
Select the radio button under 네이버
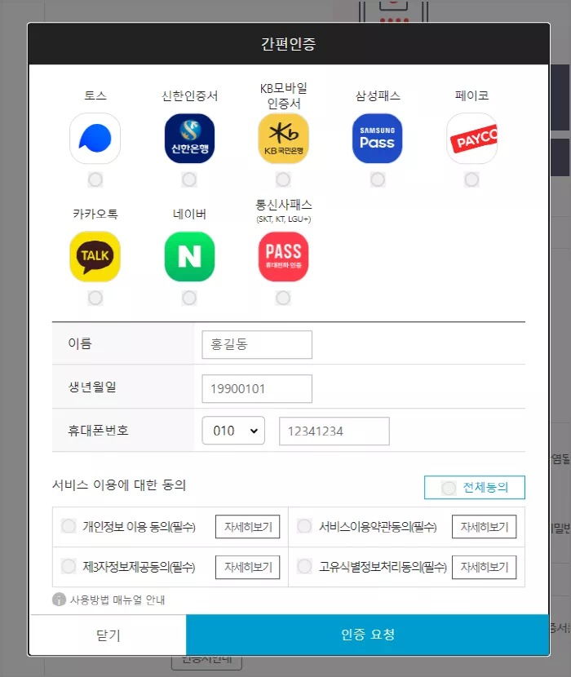(x=189, y=298)
